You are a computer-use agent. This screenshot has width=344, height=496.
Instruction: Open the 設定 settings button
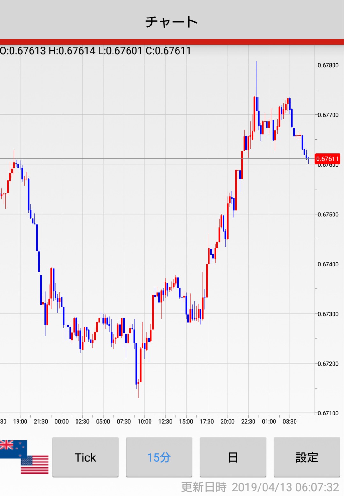coord(307,457)
